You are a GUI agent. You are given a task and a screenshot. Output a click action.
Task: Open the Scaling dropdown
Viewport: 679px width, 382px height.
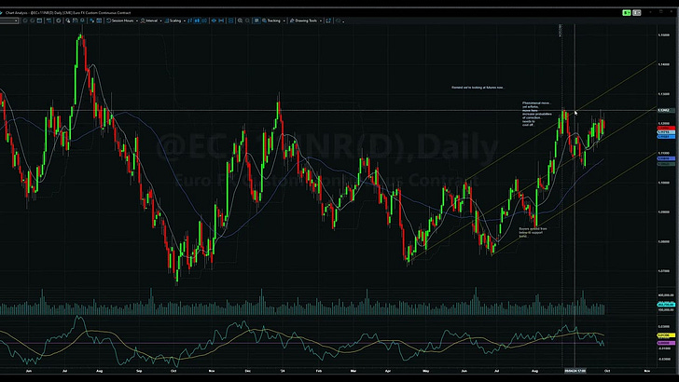175,20
